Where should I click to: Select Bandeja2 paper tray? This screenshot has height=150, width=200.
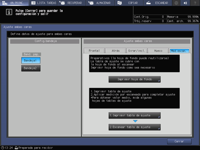coord(31,68)
